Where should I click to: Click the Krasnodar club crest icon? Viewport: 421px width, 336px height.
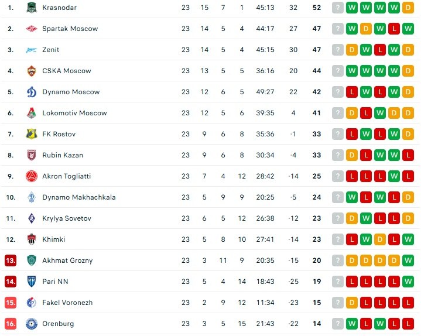click(x=32, y=8)
